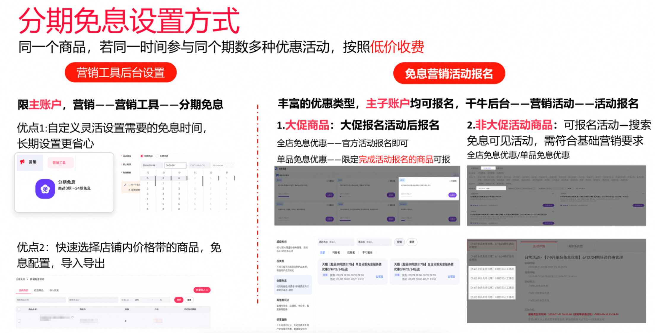Open the 活动详情 tab
The image size is (655, 333).
click(539, 246)
